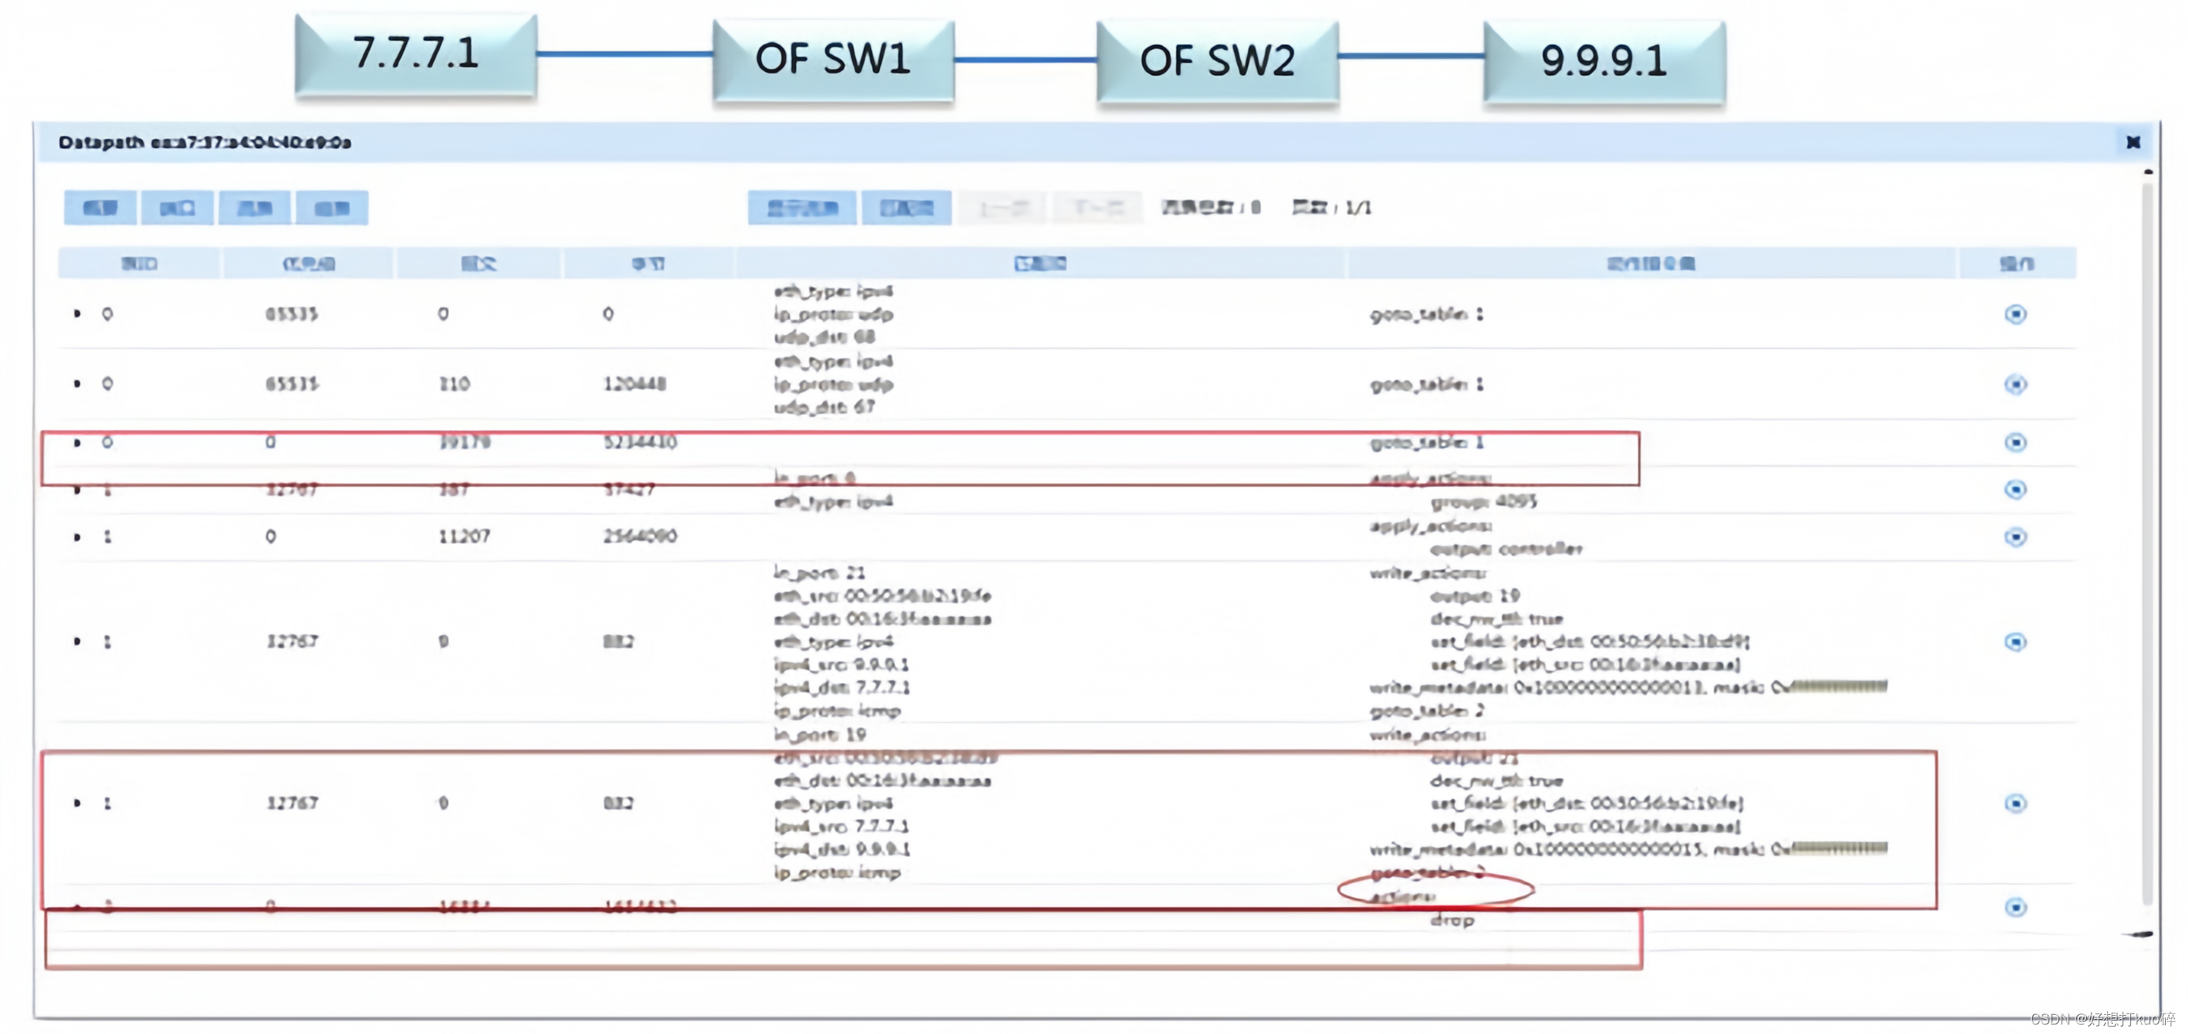Open action icon for goto_table 1 priority-0 row
The image size is (2188, 1034).
coord(2015,442)
